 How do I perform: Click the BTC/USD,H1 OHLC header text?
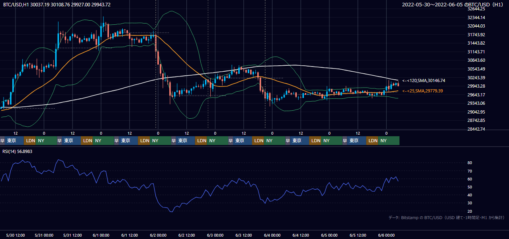click(57, 4)
